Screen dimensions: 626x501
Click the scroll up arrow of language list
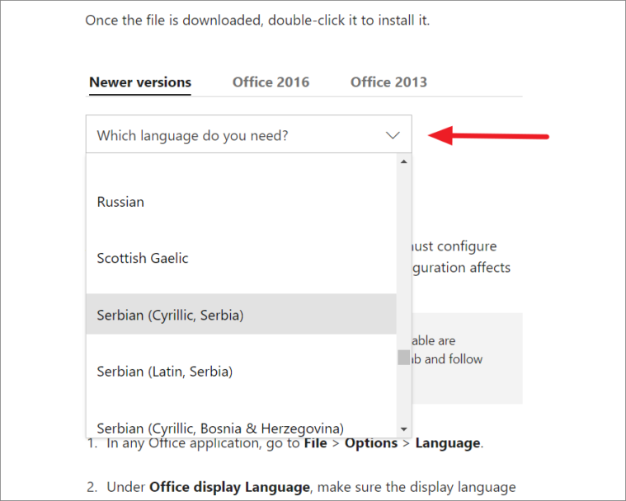coord(403,162)
